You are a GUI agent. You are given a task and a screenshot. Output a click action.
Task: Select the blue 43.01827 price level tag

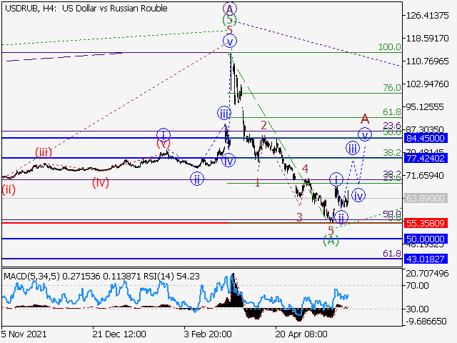click(426, 259)
